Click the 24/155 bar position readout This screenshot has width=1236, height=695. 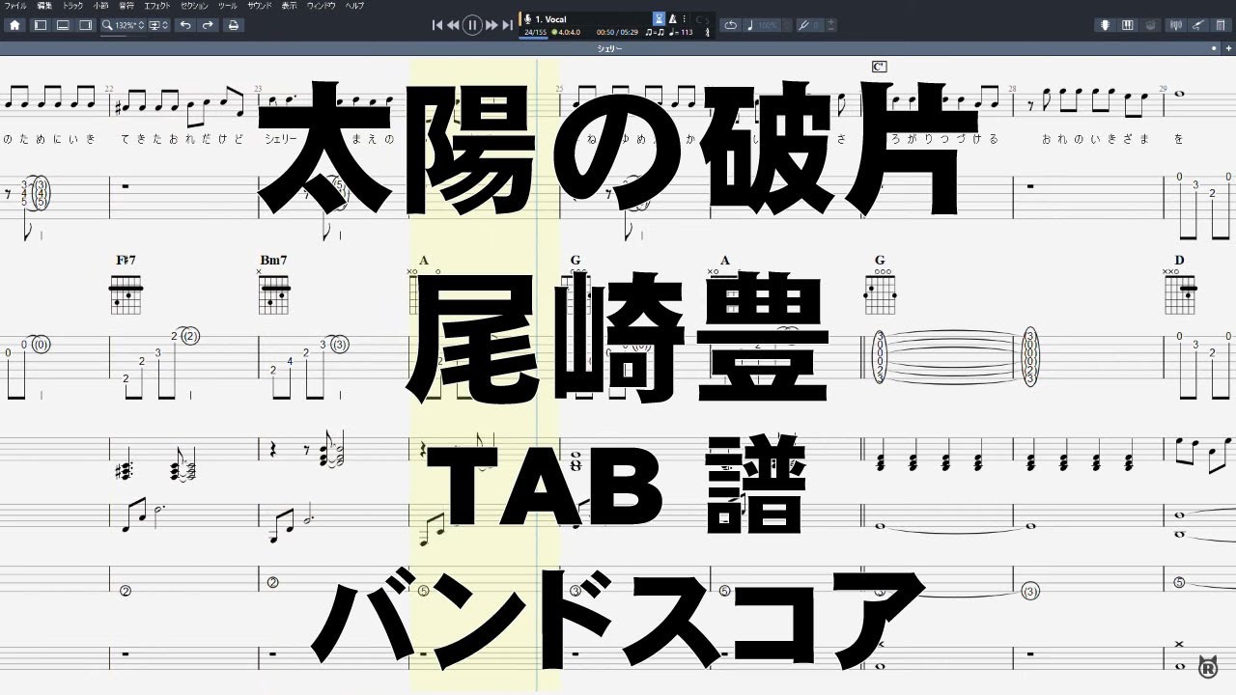point(535,32)
